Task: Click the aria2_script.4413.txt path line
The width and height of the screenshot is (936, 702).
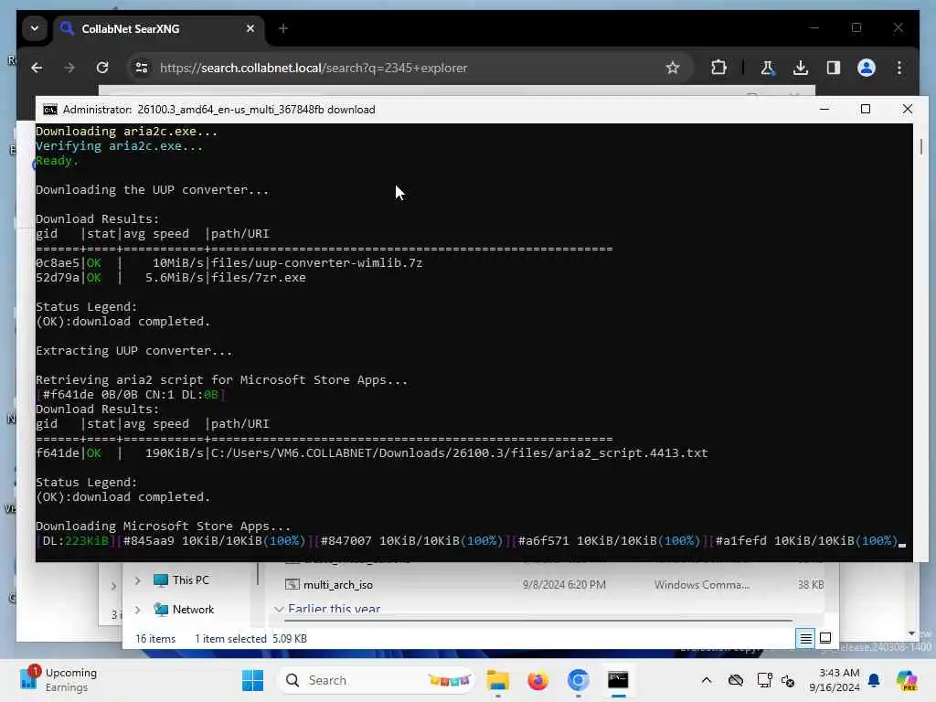Action: [x=372, y=453]
